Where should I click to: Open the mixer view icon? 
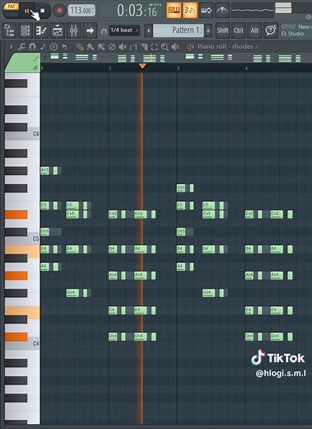73,31
